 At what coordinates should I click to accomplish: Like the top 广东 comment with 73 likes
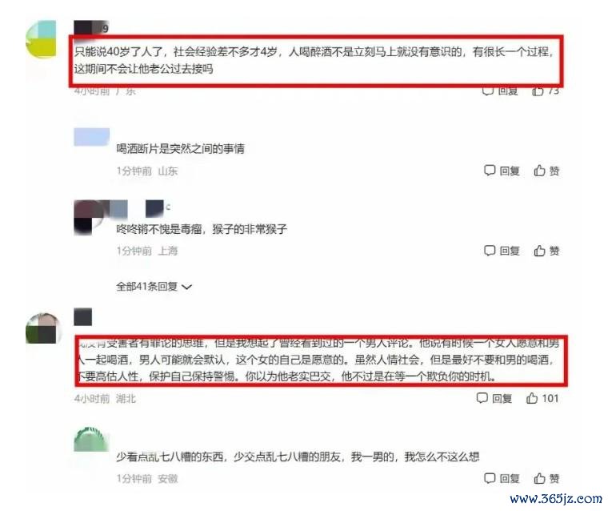coord(545,91)
